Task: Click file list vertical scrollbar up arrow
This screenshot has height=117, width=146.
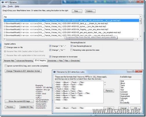Action: [x=140, y=17]
